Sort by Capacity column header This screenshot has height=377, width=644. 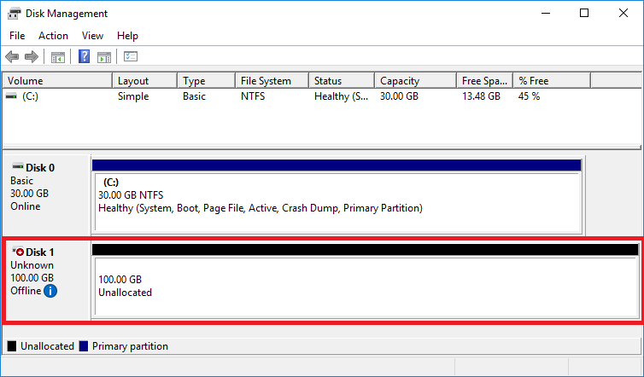tap(416, 81)
